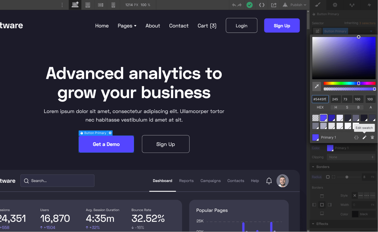Switch to mobile portrait preview
378x232 pixels.
pyautogui.click(x=113, y=5)
